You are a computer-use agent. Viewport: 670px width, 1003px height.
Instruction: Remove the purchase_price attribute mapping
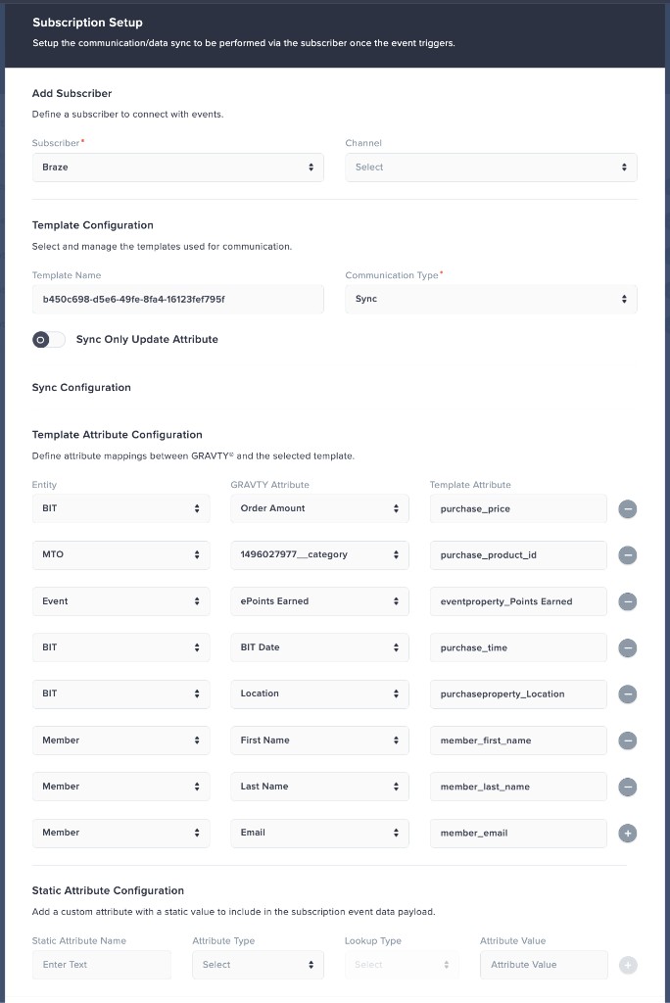pyautogui.click(x=627, y=508)
